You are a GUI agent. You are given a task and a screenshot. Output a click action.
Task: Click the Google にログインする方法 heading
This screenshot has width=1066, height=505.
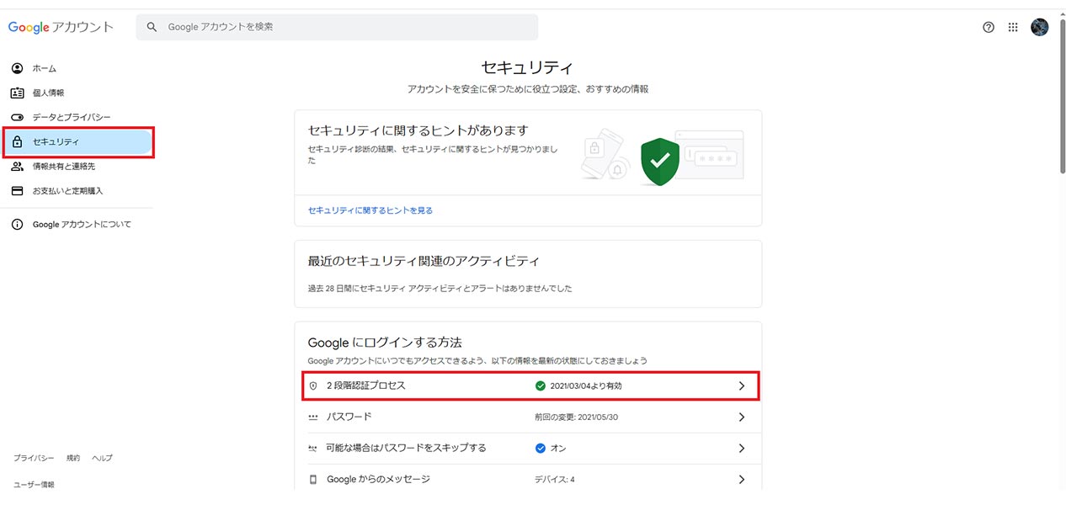(x=385, y=343)
